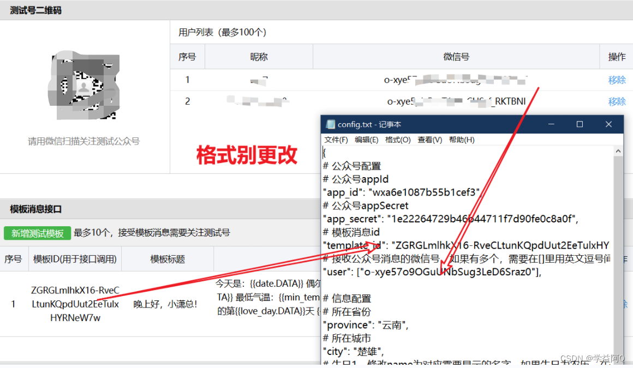The image size is (633, 368).
Task: Maximize the config.txt Notepad window
Action: (580, 124)
